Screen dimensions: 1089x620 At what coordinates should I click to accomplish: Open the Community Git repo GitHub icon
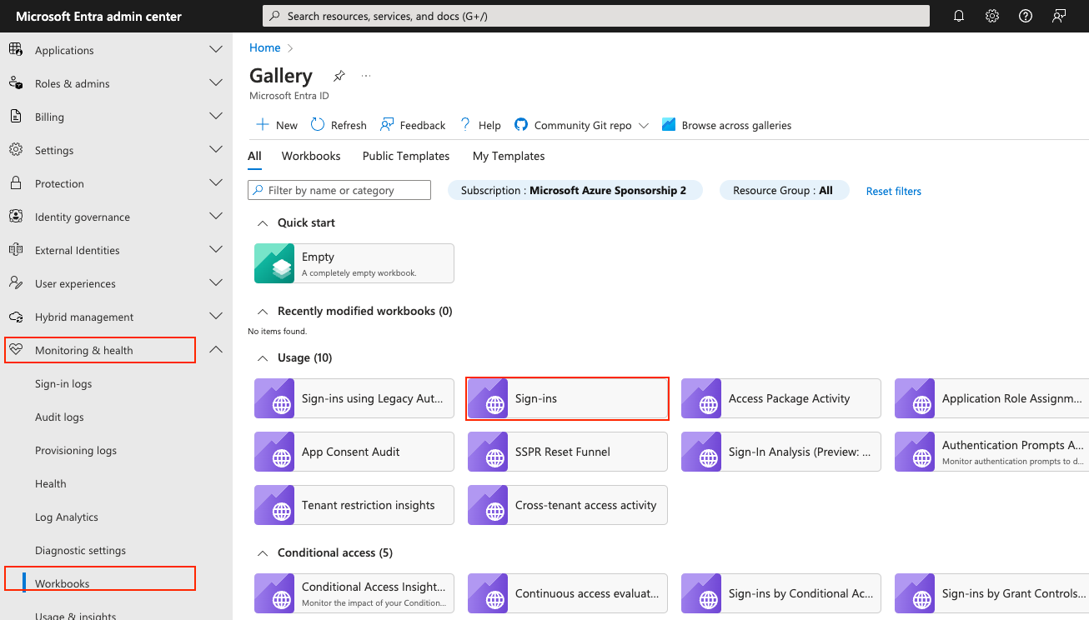[x=520, y=124]
